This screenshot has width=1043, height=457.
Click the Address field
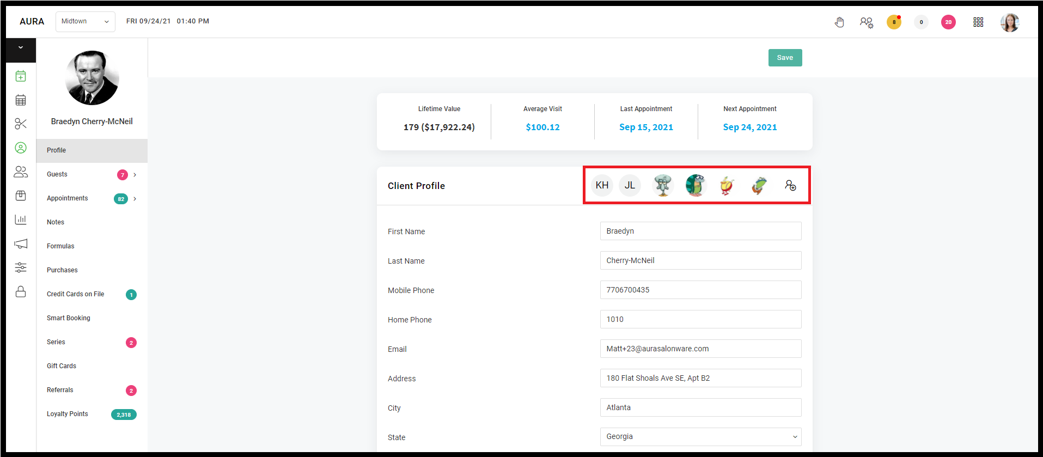(700, 378)
